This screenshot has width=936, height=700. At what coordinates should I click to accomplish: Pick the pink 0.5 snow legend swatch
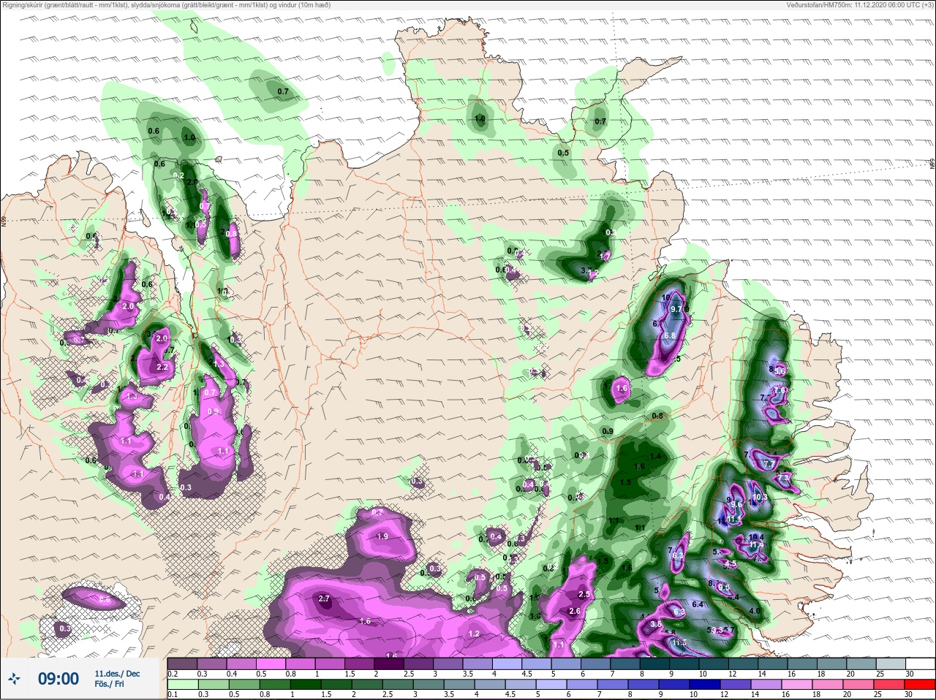point(271,664)
